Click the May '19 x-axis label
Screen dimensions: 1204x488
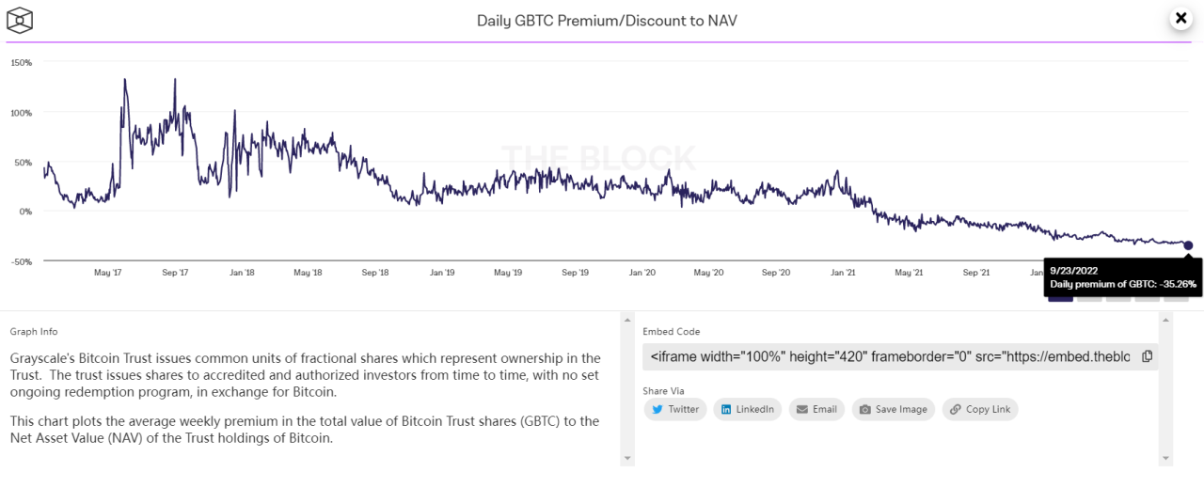click(x=508, y=273)
